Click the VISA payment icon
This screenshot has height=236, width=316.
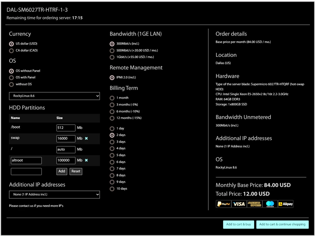coord(239,204)
